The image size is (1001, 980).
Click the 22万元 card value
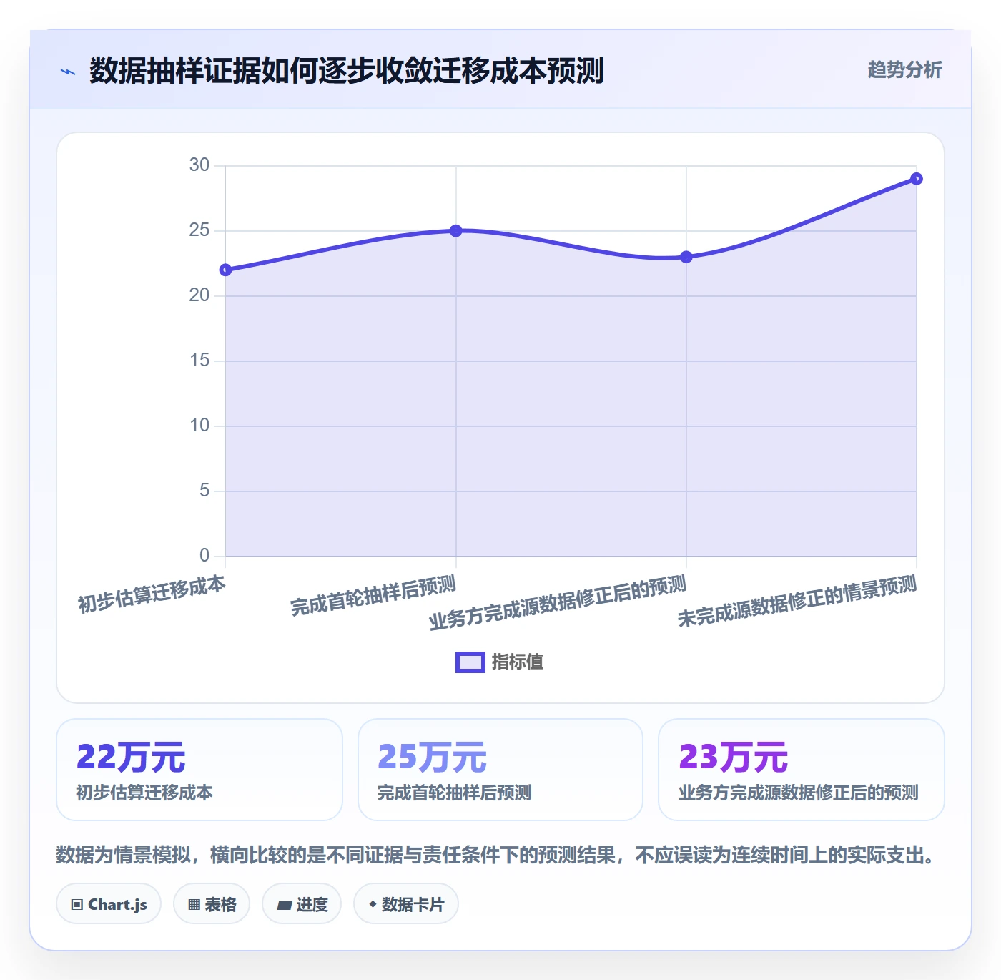coord(131,757)
